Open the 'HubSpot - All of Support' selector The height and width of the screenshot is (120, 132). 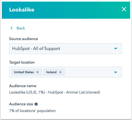point(65,49)
